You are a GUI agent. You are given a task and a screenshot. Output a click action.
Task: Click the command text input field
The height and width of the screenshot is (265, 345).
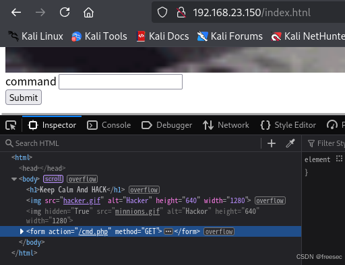pos(121,81)
